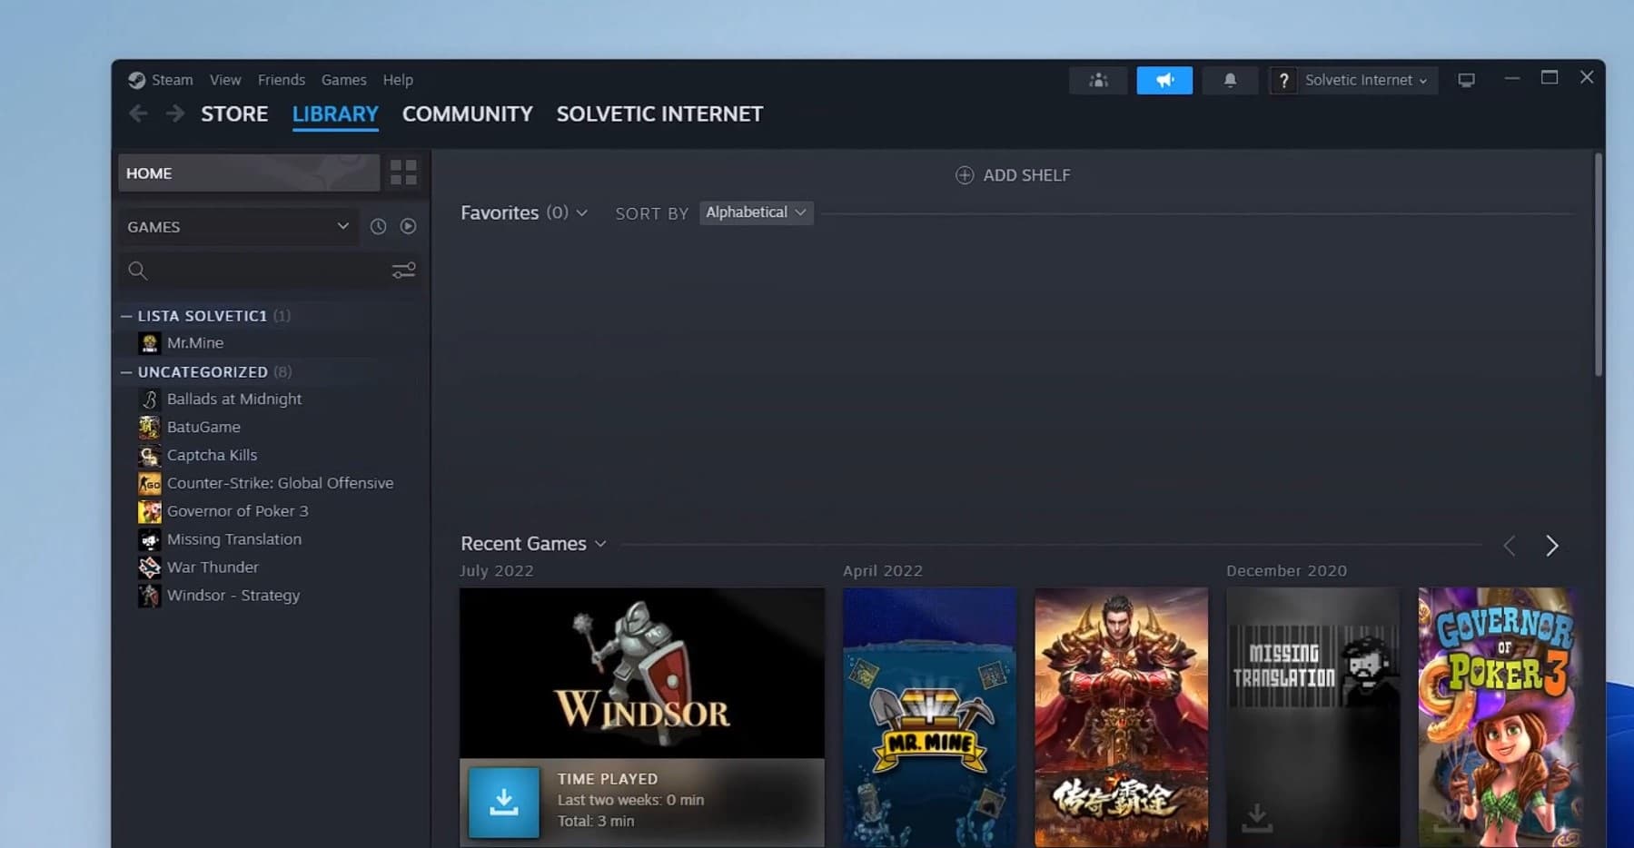Click Mr.Mine game icon in sidebar
The height and width of the screenshot is (848, 1634).
[149, 343]
